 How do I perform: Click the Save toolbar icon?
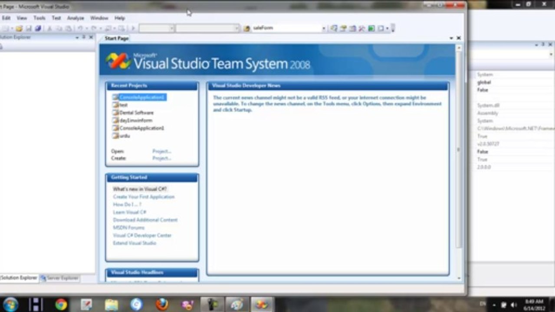(29, 29)
